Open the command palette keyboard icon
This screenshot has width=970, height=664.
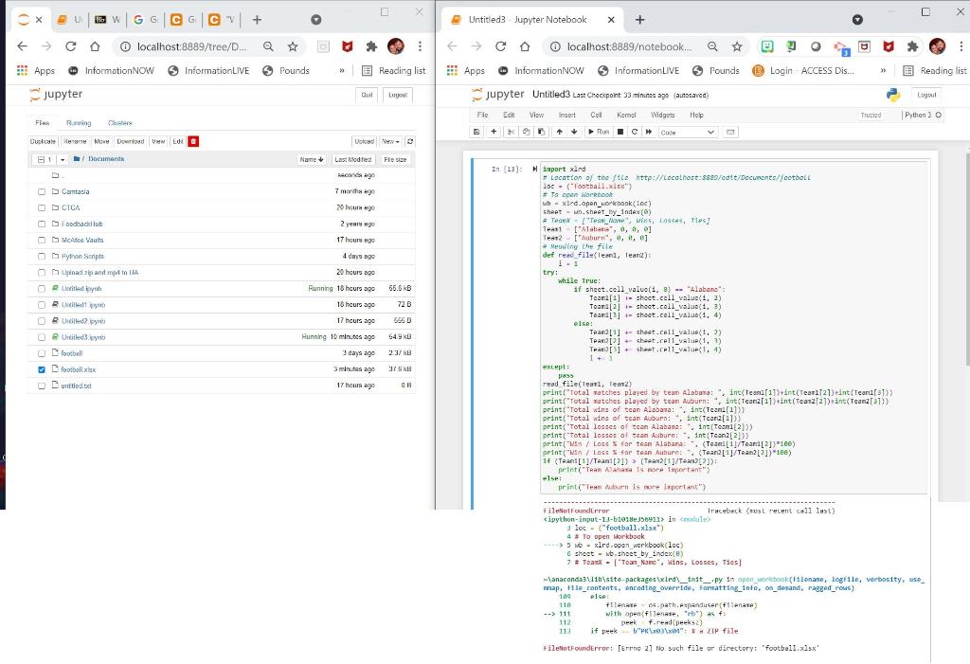click(730, 131)
